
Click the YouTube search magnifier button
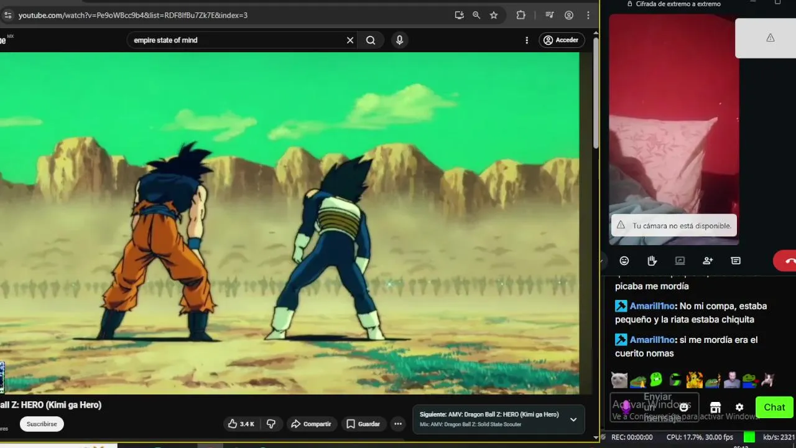pos(371,40)
